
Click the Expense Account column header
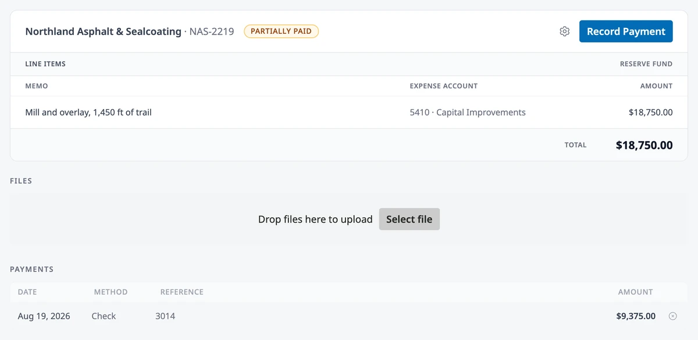pyautogui.click(x=443, y=86)
